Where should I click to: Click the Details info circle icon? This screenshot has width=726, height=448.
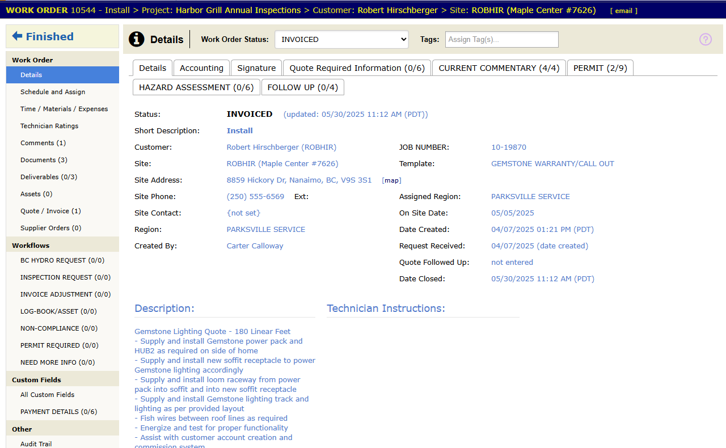(x=137, y=39)
